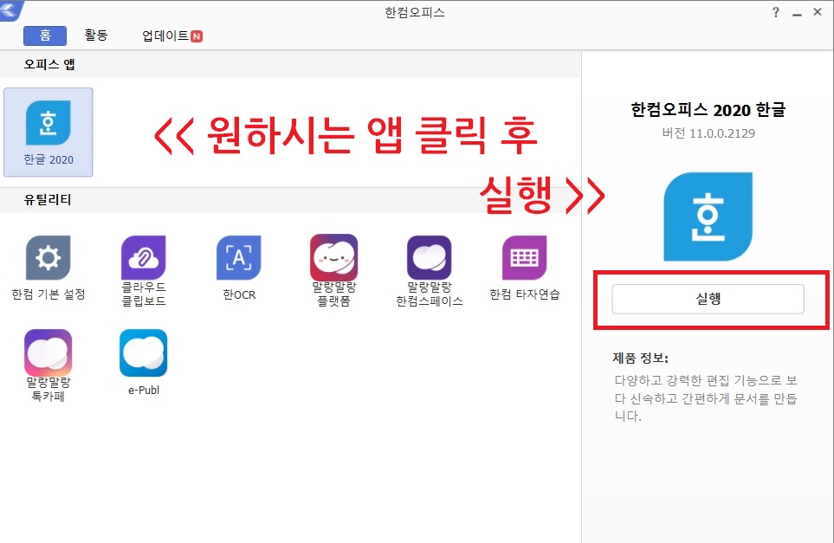
Task: Open 클라우드 클립보드 utility
Action: click(143, 257)
